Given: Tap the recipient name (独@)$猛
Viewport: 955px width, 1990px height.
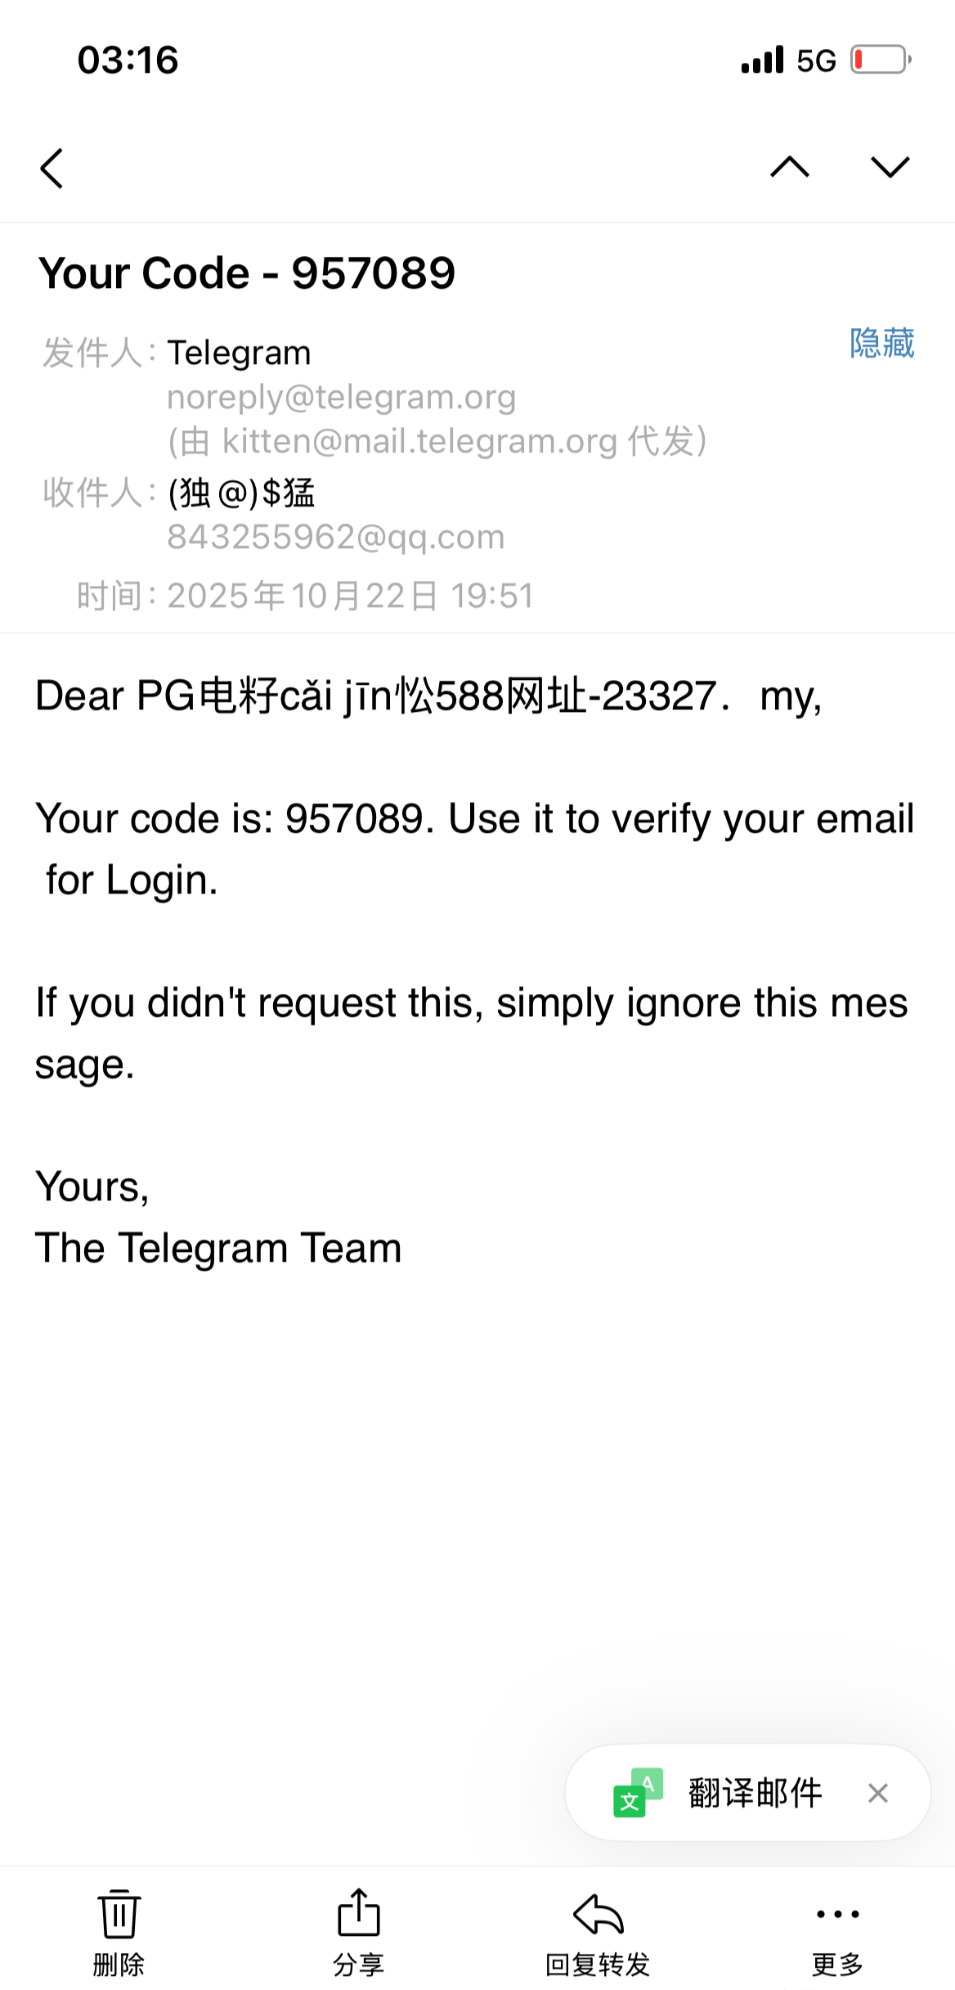Looking at the screenshot, I should pos(241,493).
